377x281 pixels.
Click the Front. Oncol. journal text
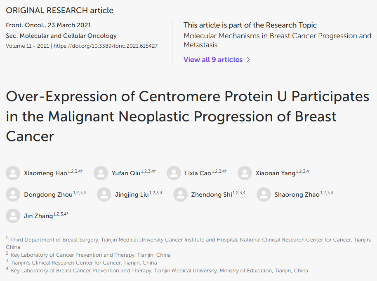[x=26, y=25]
